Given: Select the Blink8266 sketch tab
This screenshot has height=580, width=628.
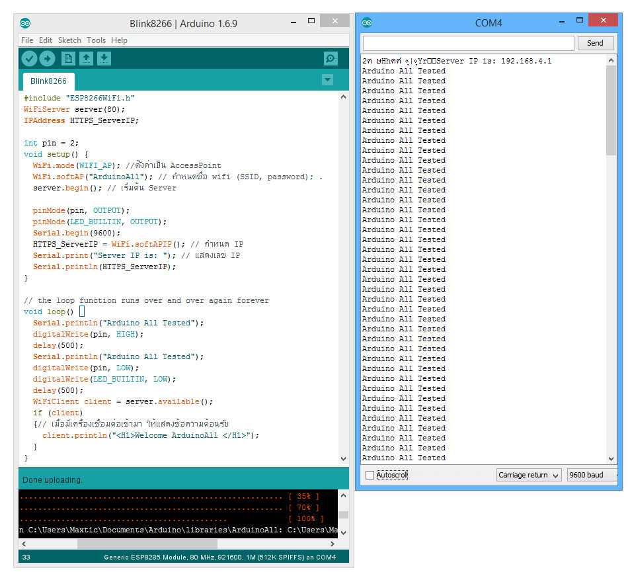Looking at the screenshot, I should coord(48,81).
